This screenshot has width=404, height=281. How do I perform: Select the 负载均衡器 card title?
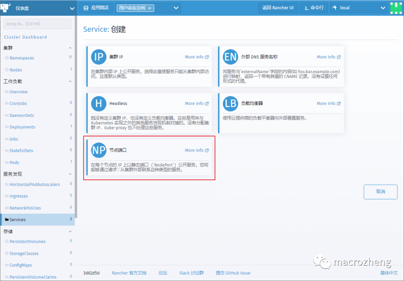coord(252,103)
